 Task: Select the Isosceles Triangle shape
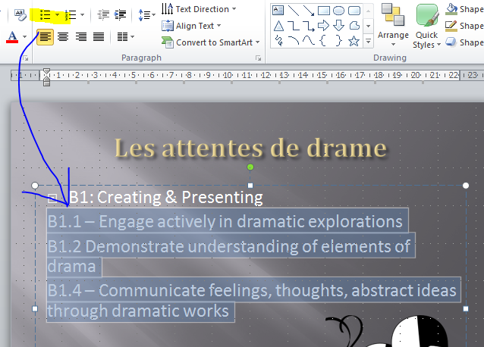[x=278, y=26]
